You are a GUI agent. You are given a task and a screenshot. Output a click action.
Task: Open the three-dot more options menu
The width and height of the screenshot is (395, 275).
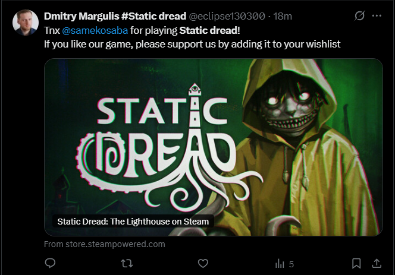pyautogui.click(x=377, y=15)
